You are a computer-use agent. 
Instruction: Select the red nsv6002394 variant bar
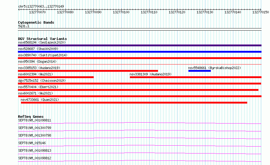pos(56,77)
